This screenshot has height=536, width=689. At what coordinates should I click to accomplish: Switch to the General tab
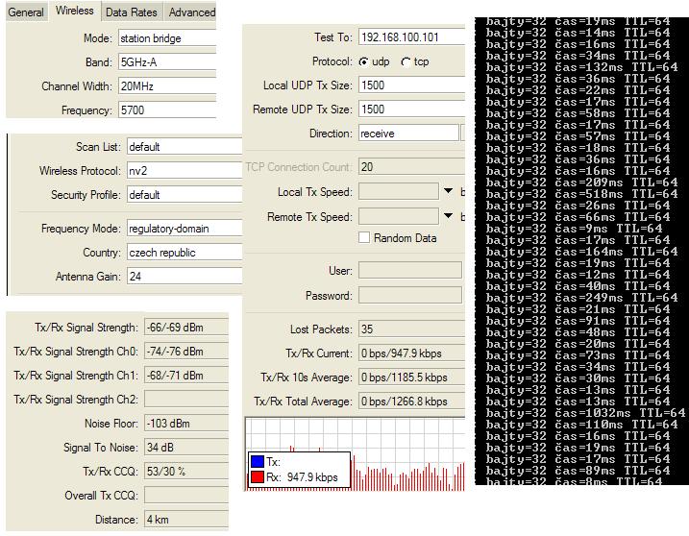26,12
